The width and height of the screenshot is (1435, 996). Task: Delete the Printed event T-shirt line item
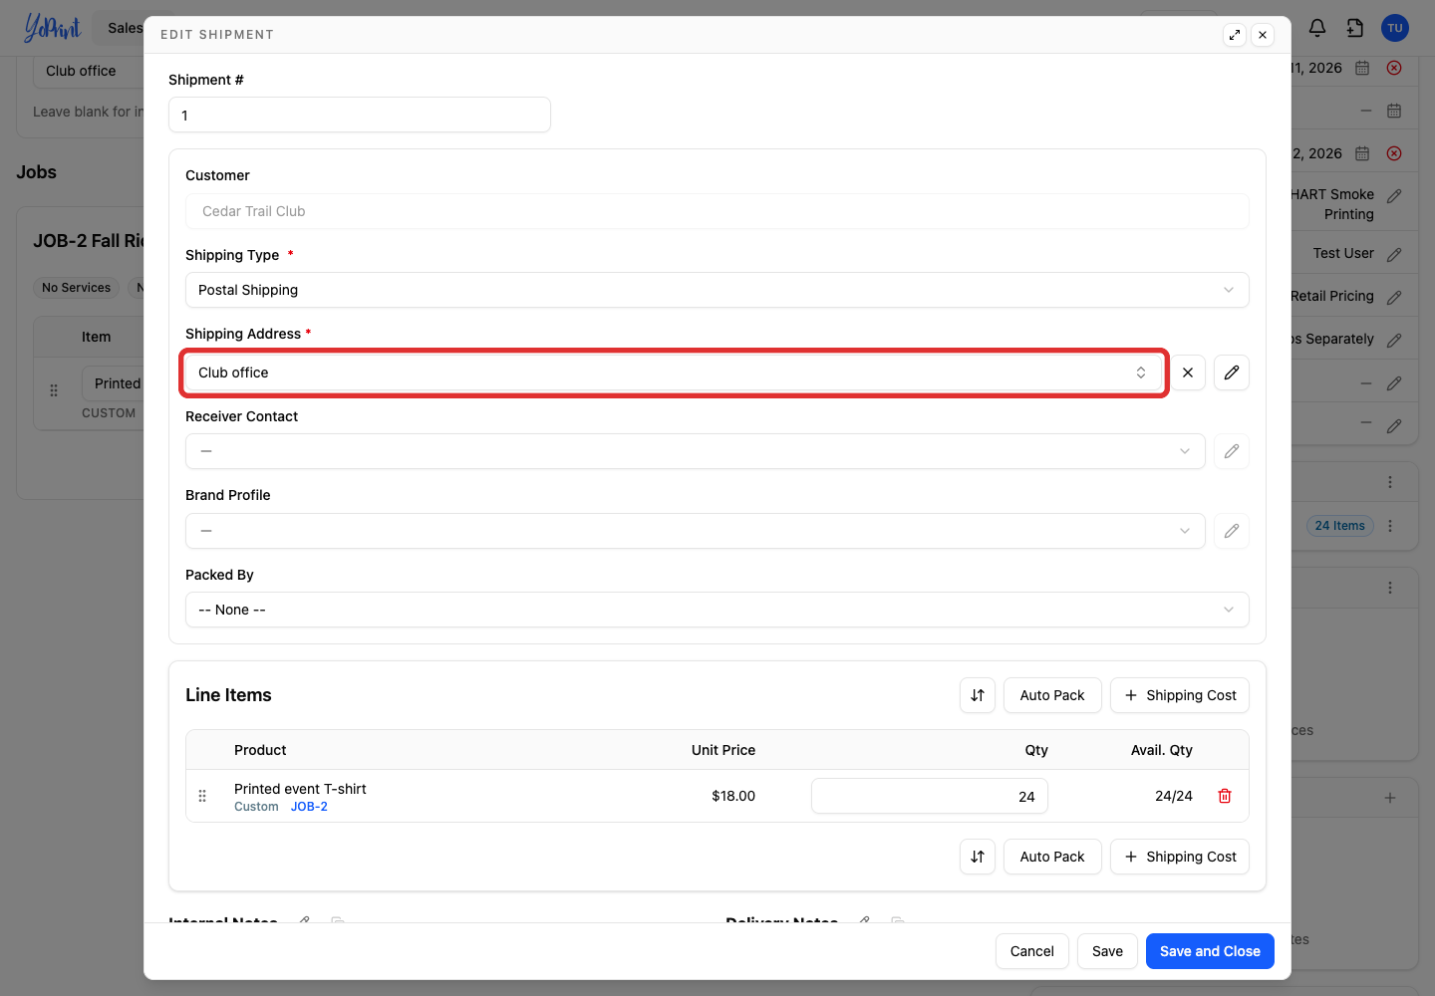1225,796
